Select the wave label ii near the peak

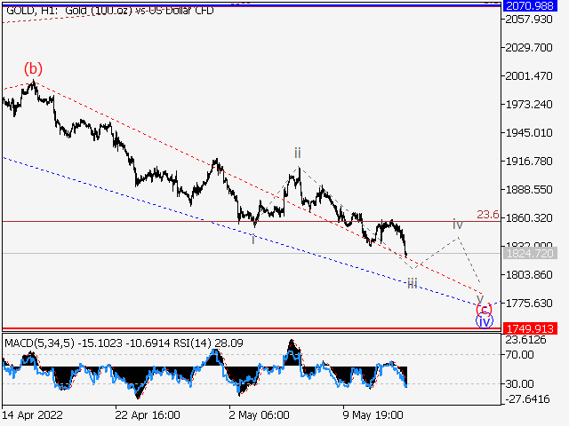tap(298, 153)
